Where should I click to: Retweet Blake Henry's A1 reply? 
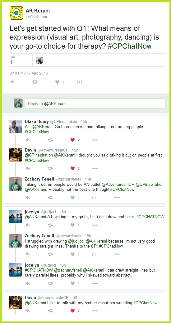(50, 140)
